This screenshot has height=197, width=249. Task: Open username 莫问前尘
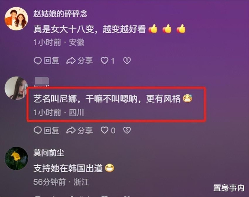click(x=49, y=153)
